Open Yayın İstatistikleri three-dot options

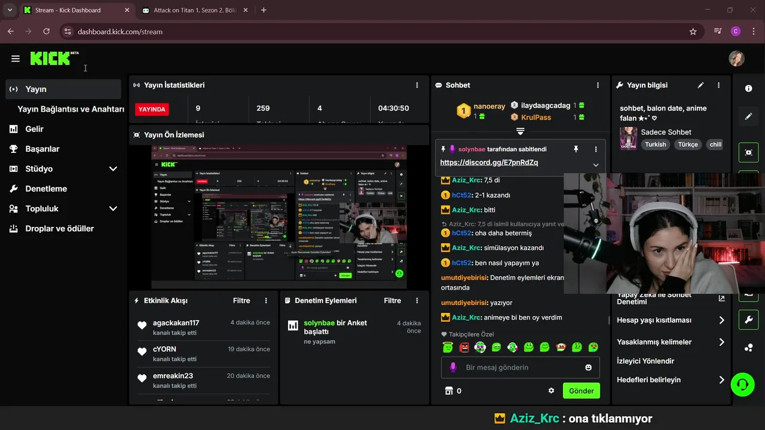click(x=417, y=85)
